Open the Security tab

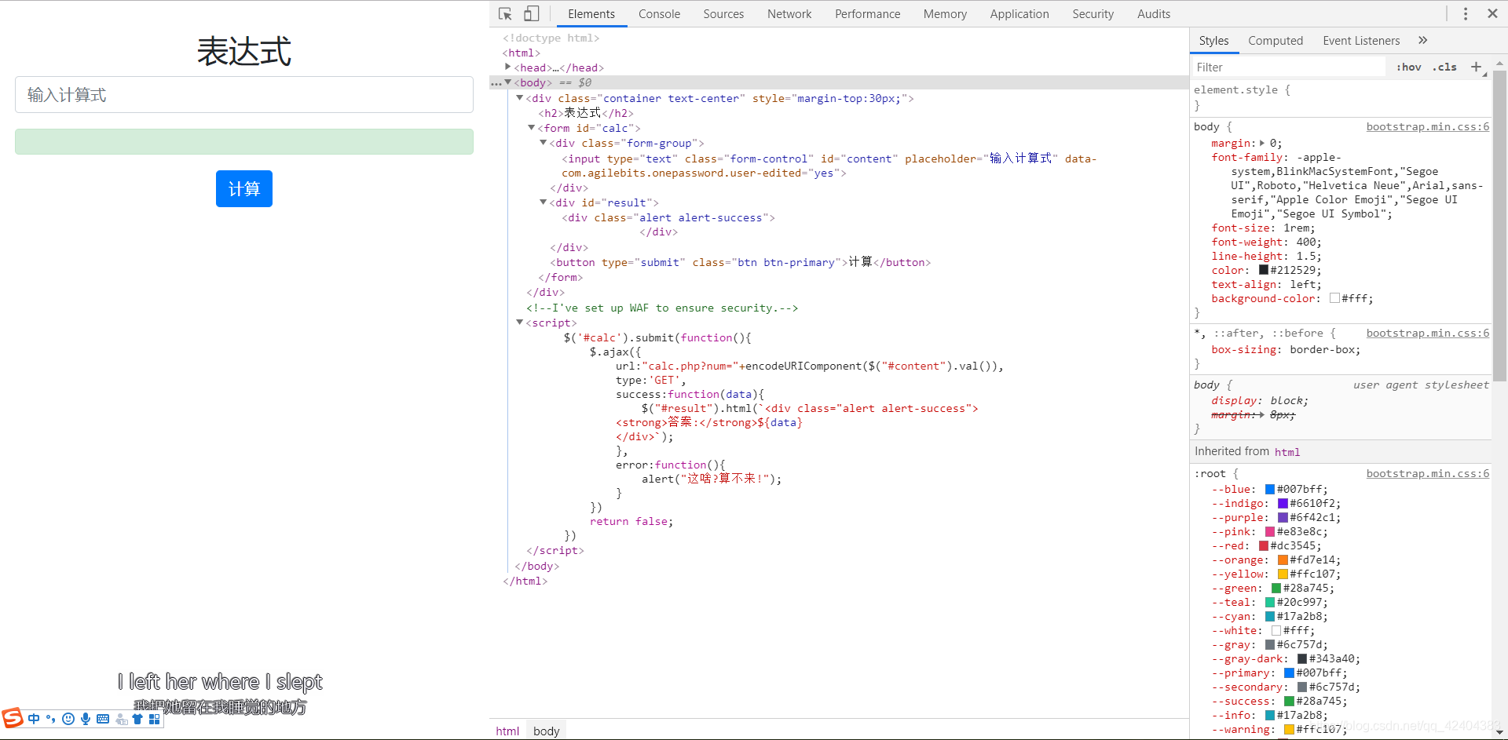[x=1093, y=14]
